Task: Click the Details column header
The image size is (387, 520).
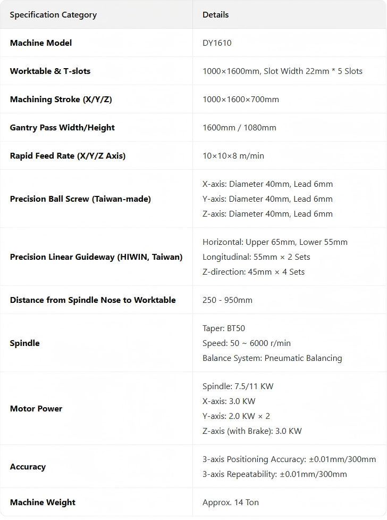Action: (x=215, y=15)
